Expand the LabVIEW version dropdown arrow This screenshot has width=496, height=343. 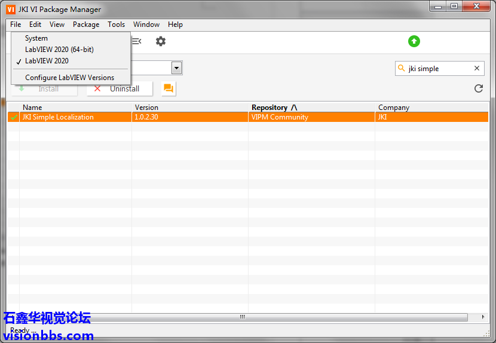[x=176, y=68]
